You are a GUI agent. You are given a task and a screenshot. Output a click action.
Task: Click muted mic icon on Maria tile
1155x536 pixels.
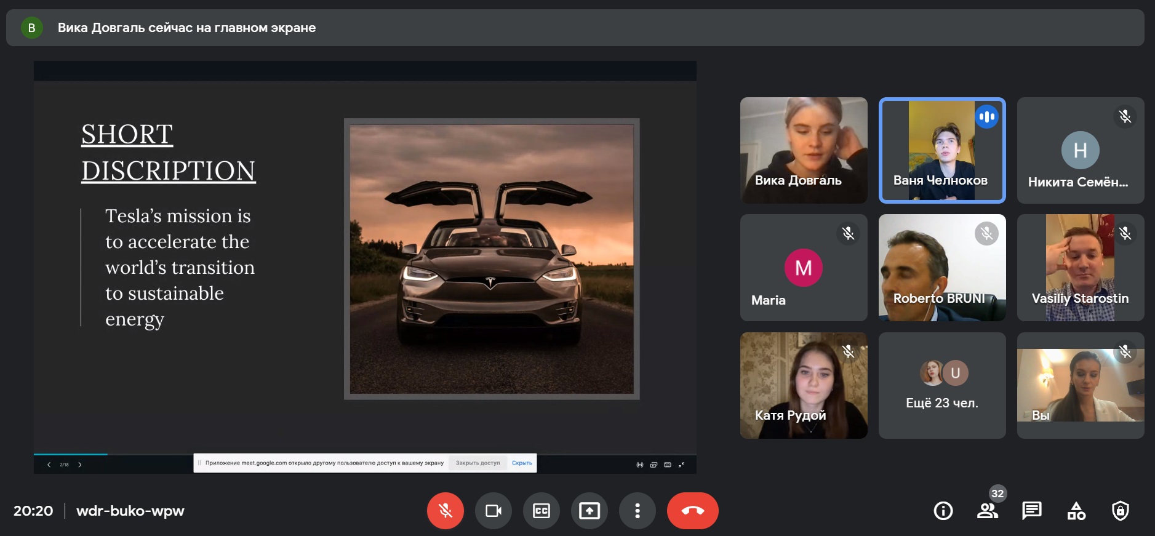coord(848,233)
